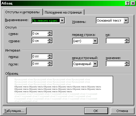Click the значение input field

click(115, 64)
